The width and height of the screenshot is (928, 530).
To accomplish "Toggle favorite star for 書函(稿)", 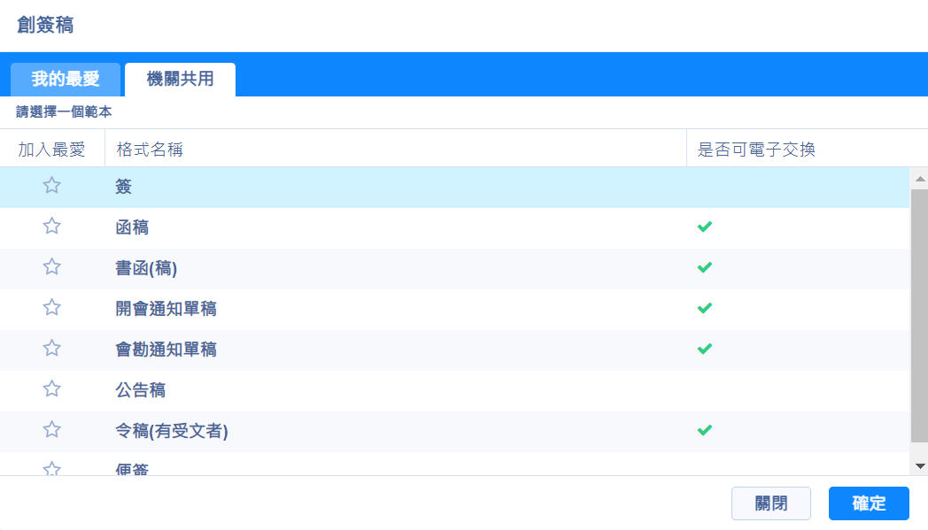I will (x=52, y=267).
